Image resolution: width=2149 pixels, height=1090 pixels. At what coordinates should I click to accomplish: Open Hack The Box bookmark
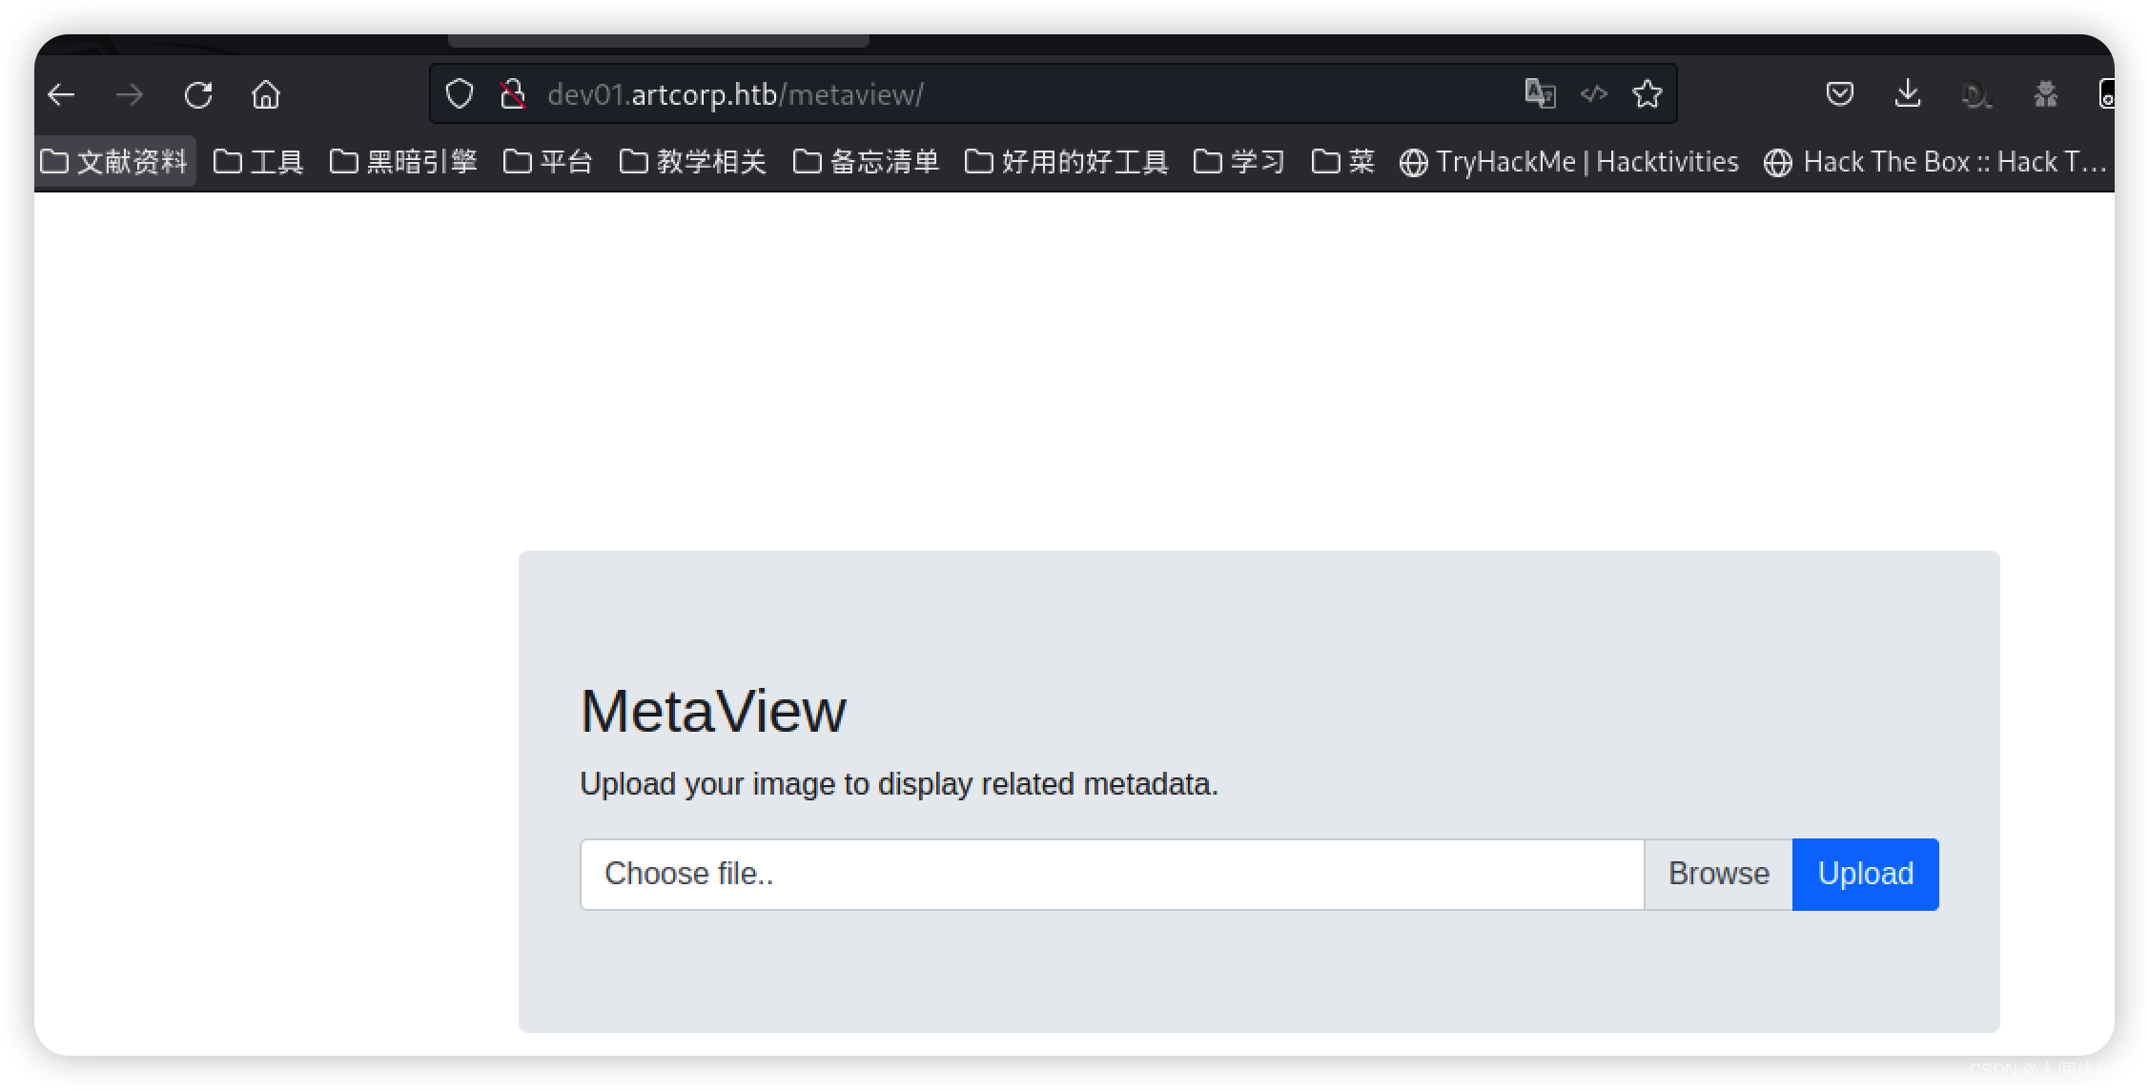coord(1935,162)
